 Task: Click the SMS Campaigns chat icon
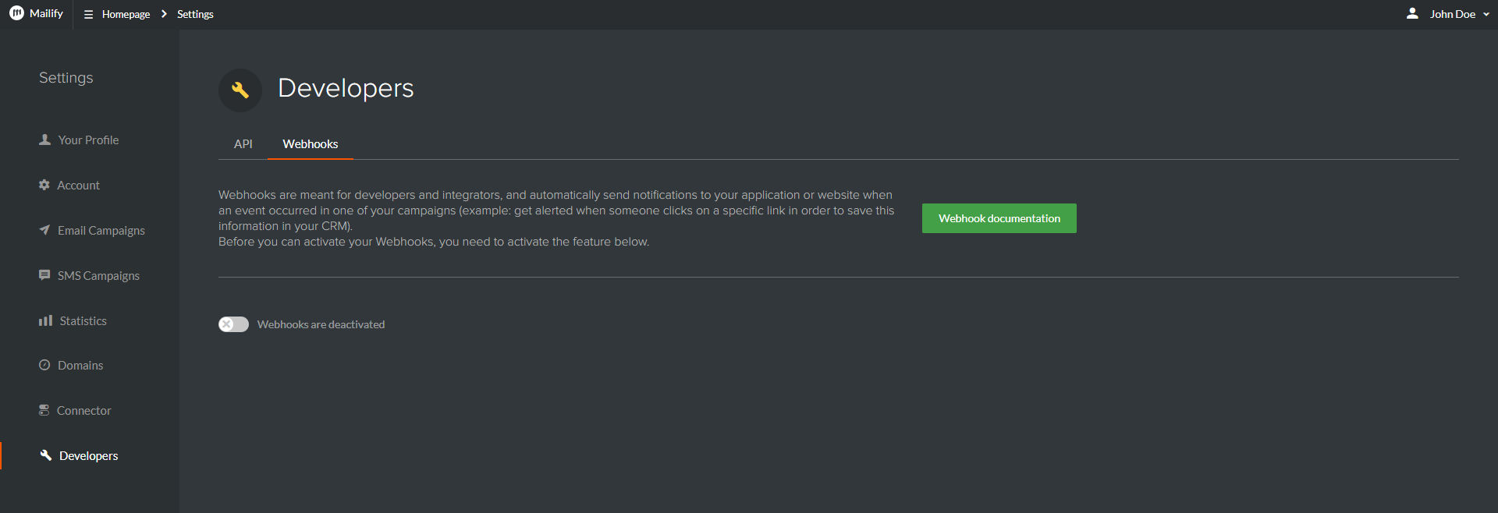[x=44, y=274]
